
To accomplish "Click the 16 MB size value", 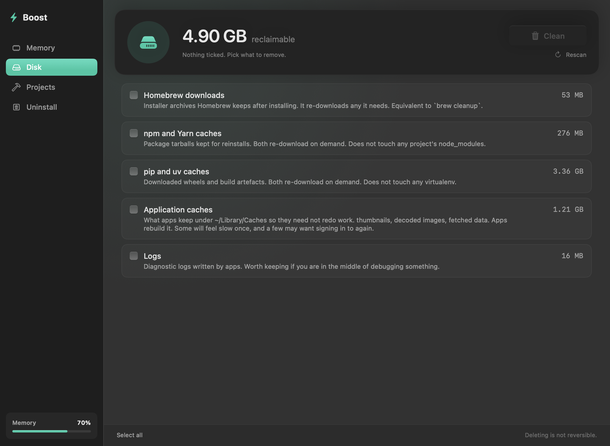I will (572, 256).
